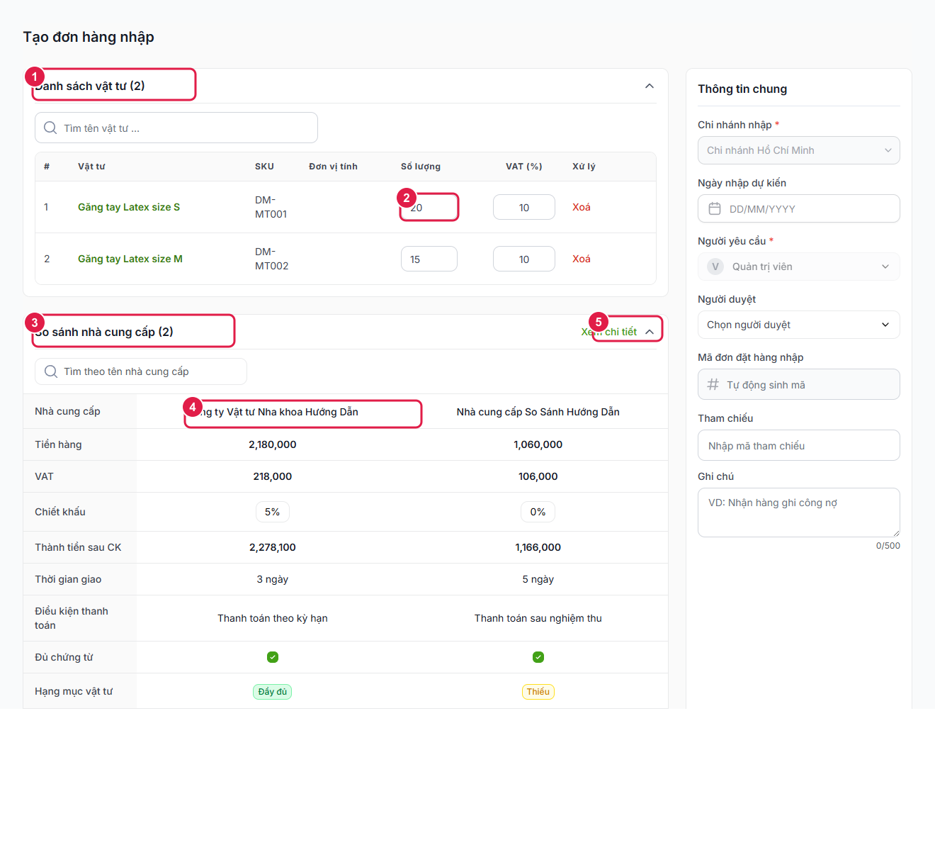The image size is (935, 862).
Task: Focus the material name search field
Action: [176, 128]
